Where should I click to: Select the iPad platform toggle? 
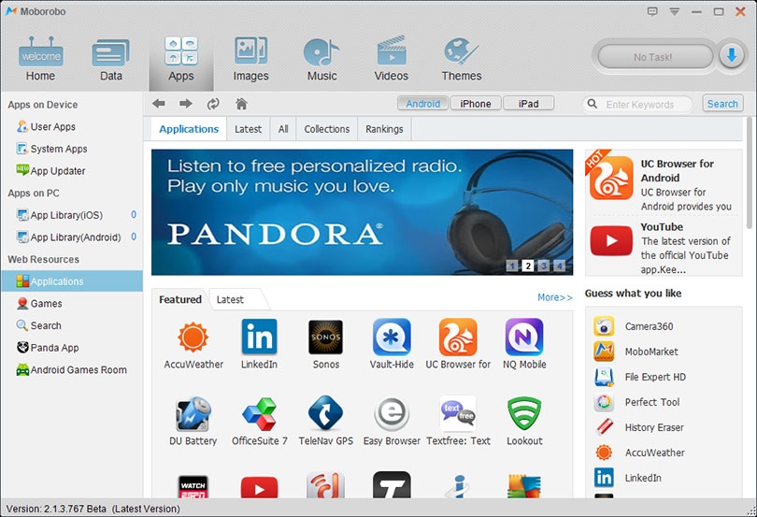(x=528, y=104)
